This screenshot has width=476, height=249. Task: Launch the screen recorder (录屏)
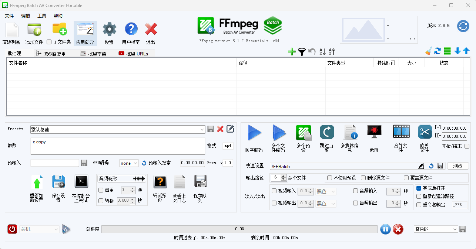374,132
